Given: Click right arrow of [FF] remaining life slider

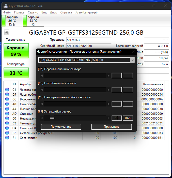Looking at the screenshot, I should point(108,118).
